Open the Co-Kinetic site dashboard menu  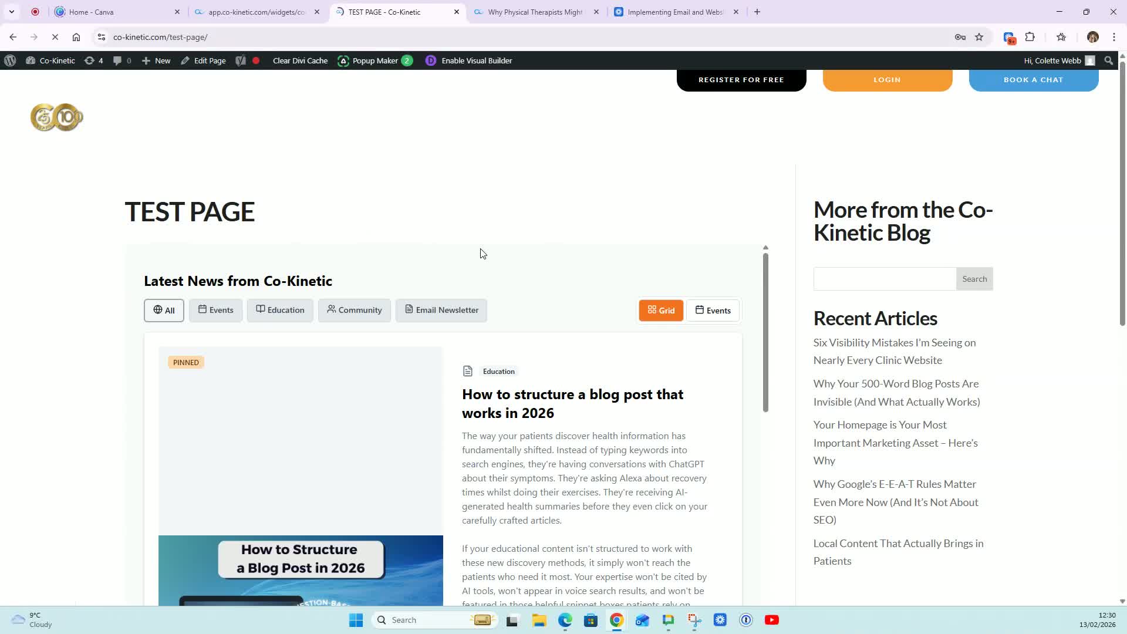pyautogui.click(x=50, y=60)
